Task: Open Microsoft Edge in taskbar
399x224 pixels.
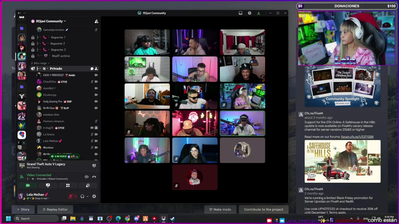Action: [x=118, y=218]
